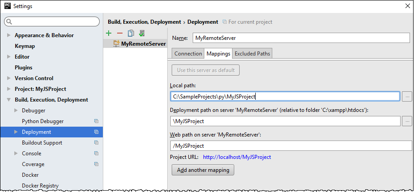
Task: Open the Excluded Paths tab
Action: coord(252,53)
